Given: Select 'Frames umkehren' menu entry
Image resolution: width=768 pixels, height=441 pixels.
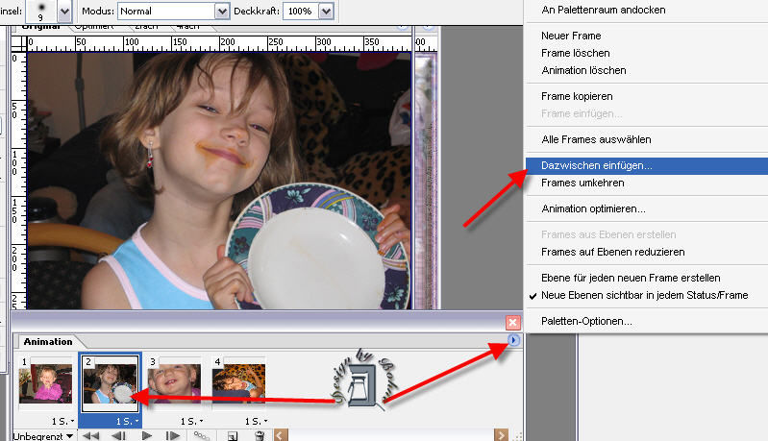Looking at the screenshot, I should click(x=582, y=183).
